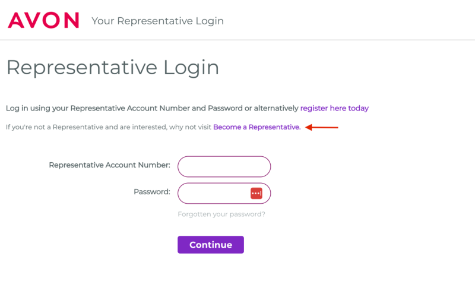Click the large "Representative Login" heading
The image size is (475, 297).
tap(113, 67)
